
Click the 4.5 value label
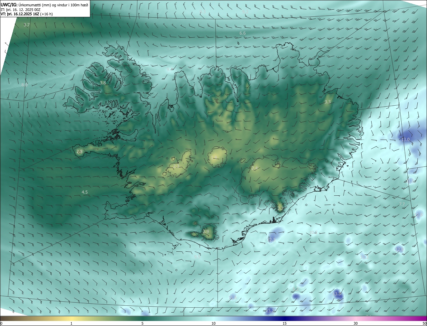point(85,192)
